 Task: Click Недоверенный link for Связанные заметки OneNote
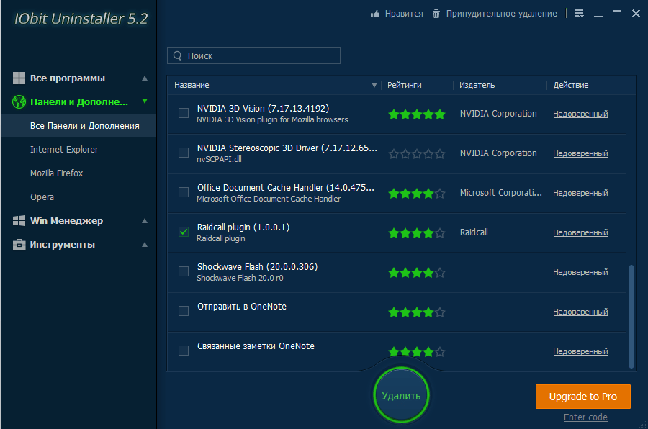[x=580, y=352]
